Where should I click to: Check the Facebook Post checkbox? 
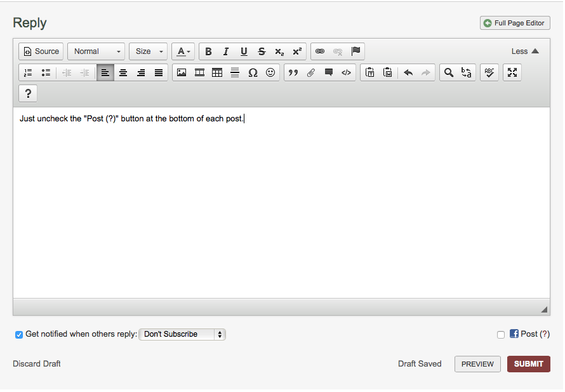(501, 334)
